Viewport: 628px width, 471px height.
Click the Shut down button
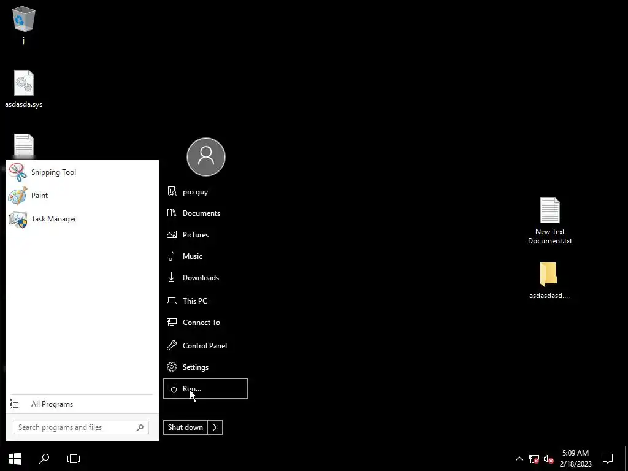[x=185, y=427]
